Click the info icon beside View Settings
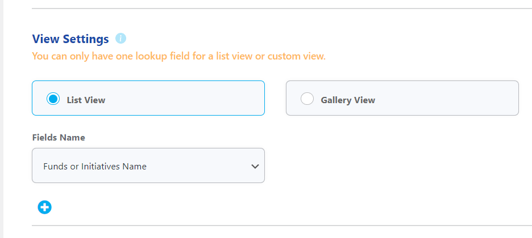 120,39
